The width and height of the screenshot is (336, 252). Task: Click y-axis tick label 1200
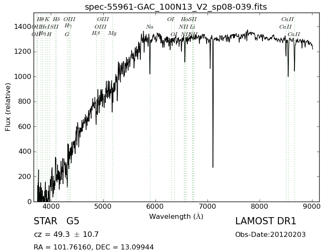click(x=23, y=52)
